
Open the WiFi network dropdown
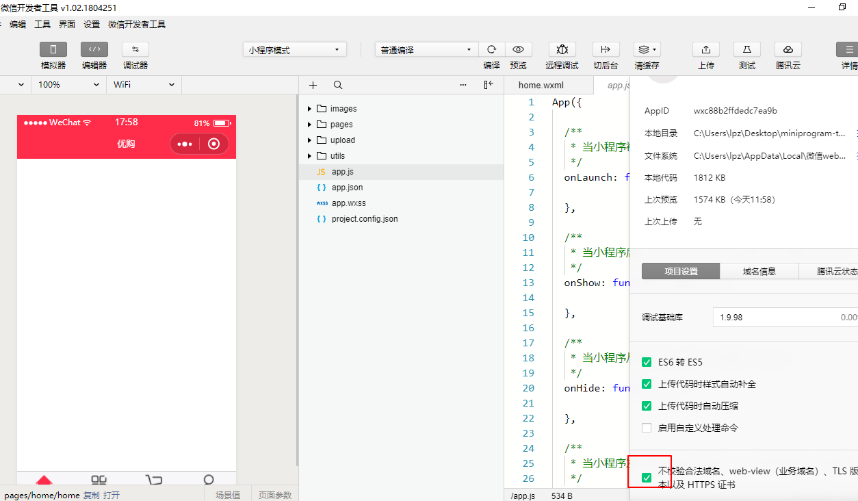pyautogui.click(x=144, y=85)
